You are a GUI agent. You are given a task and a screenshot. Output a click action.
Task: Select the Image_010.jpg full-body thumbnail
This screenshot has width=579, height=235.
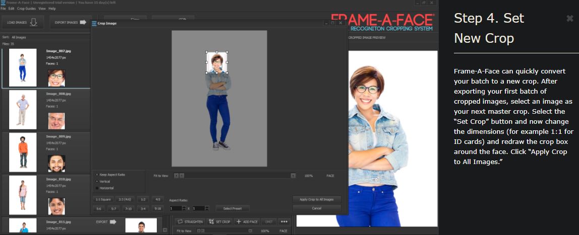point(23,195)
